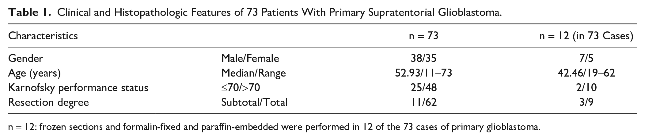
Task: Click the ≤70/>70 cell
Action: pos(241,88)
